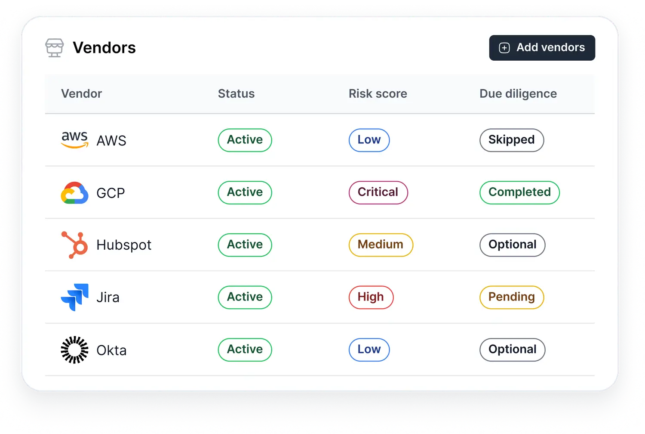This screenshot has width=645, height=434.
Task: Click the Okta sunburst logo
Action: [74, 350]
